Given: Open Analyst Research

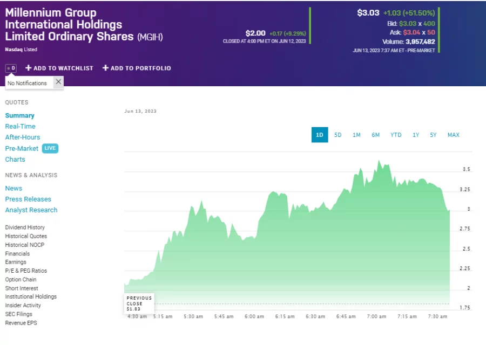Looking at the screenshot, I should click(31, 210).
